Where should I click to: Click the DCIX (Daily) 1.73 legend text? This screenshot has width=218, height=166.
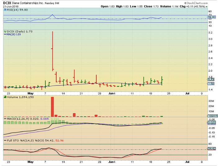[x=20, y=31]
